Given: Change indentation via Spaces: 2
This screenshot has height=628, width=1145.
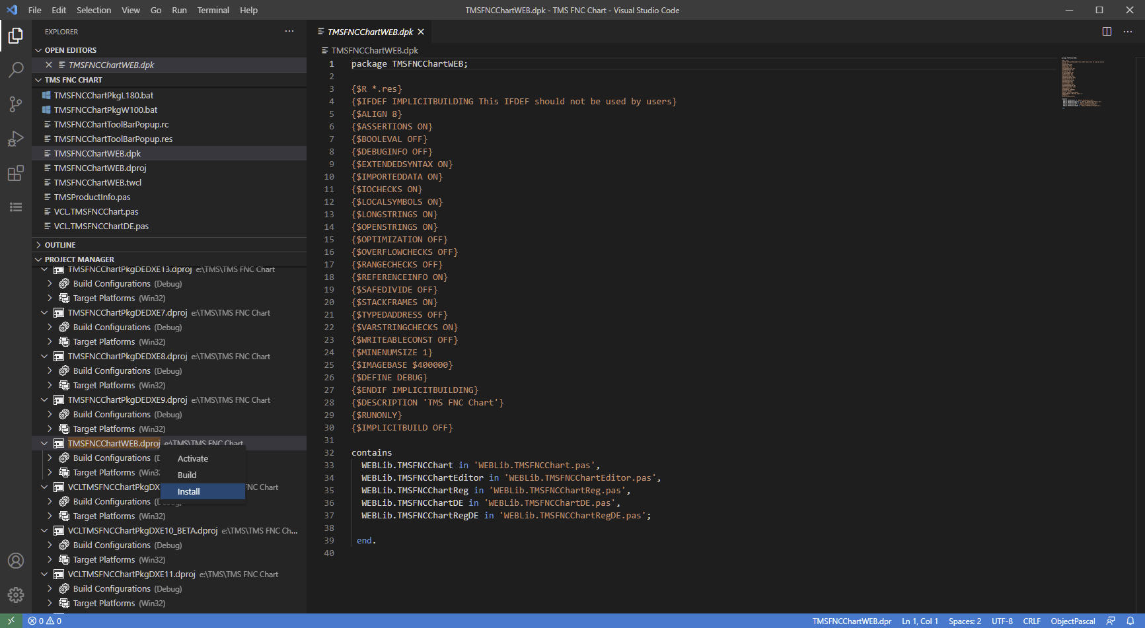Looking at the screenshot, I should (x=965, y=621).
